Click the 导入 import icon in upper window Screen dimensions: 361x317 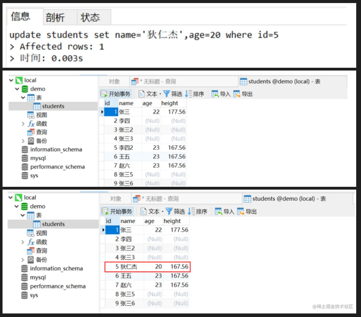(215, 94)
